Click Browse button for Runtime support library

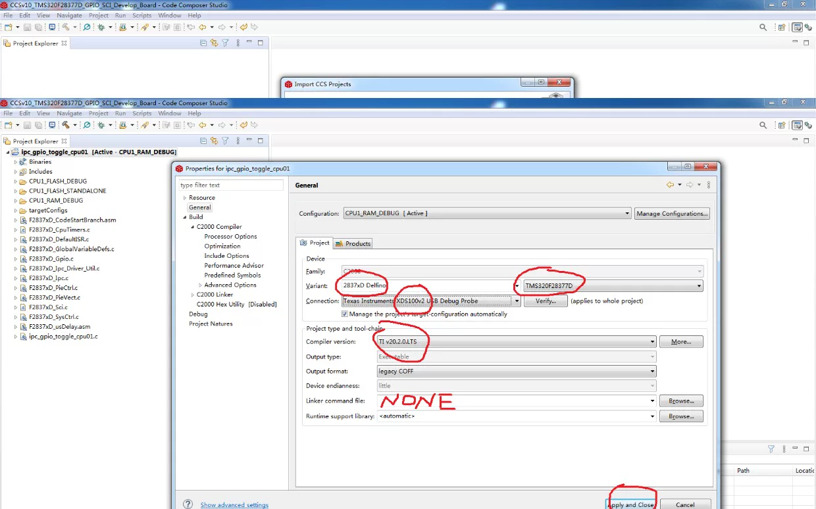(x=681, y=416)
